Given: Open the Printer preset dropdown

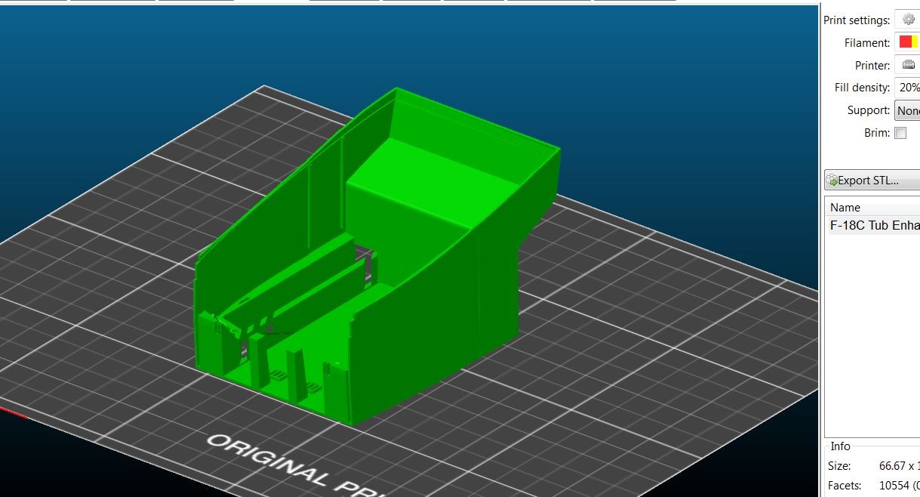Looking at the screenshot, I should [x=907, y=65].
